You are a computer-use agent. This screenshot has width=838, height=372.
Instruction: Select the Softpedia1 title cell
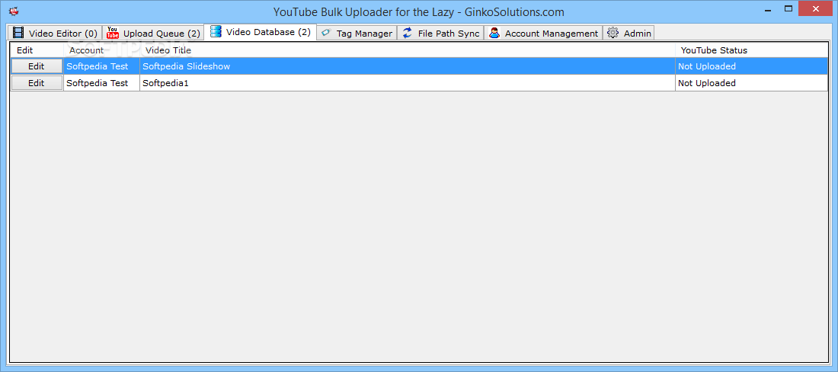[408, 83]
